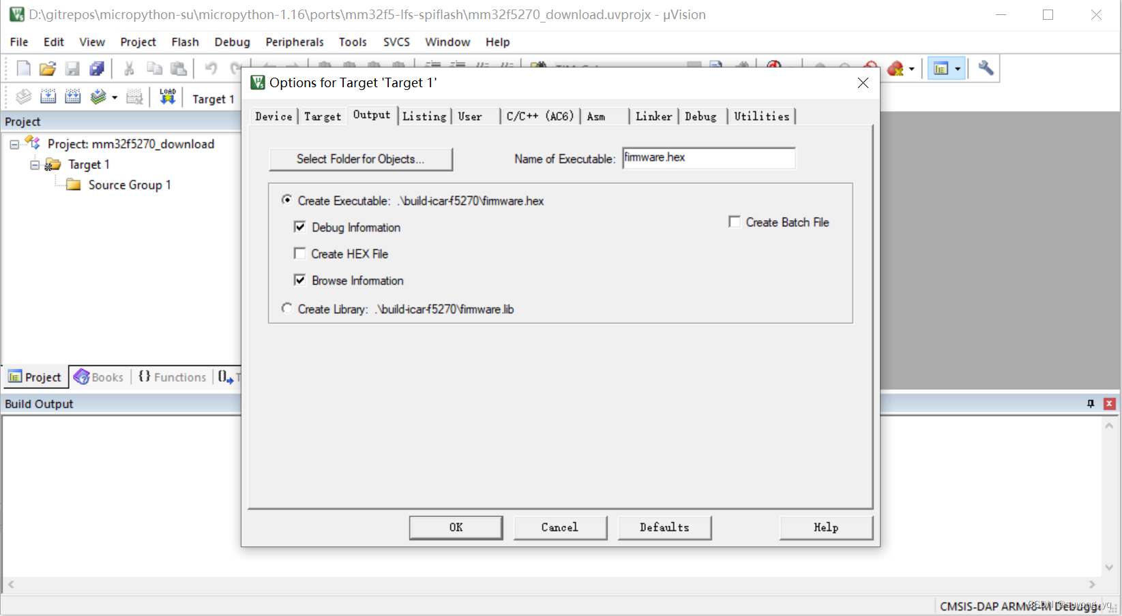Switch to the Device tab

(274, 117)
